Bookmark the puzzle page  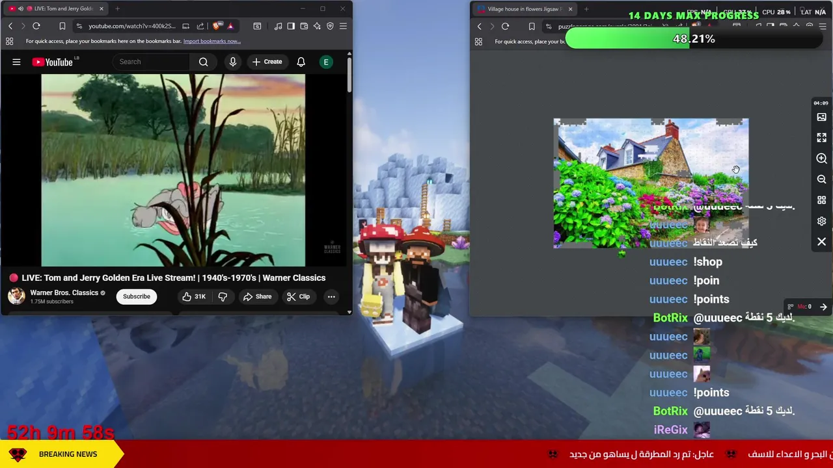click(x=532, y=27)
